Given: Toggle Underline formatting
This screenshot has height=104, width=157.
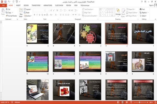Looking at the screenshot, I should click(40, 15).
